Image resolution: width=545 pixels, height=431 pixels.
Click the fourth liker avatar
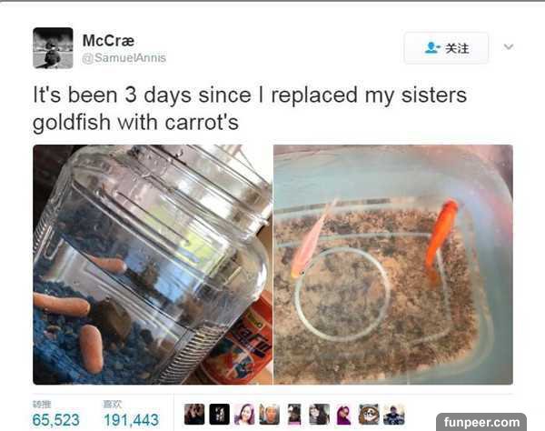270,415
